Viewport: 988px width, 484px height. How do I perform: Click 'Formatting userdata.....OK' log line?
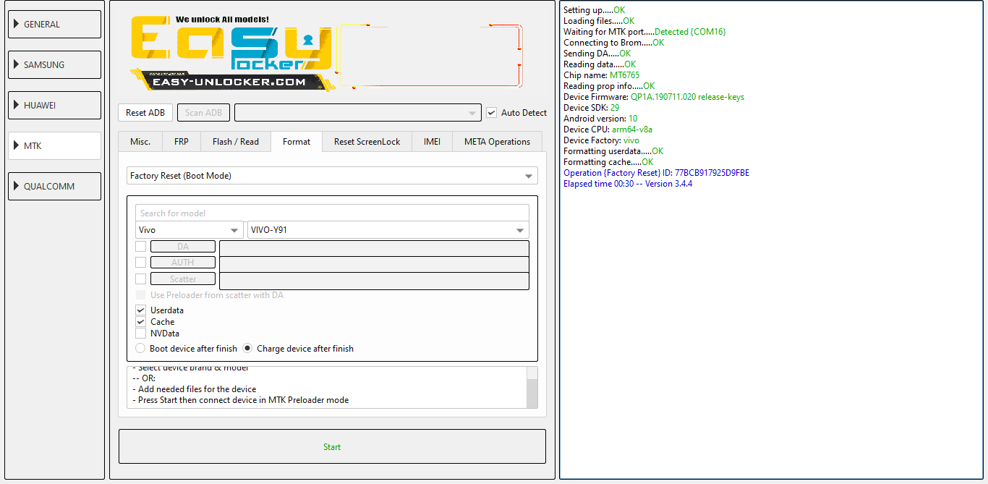(x=613, y=151)
